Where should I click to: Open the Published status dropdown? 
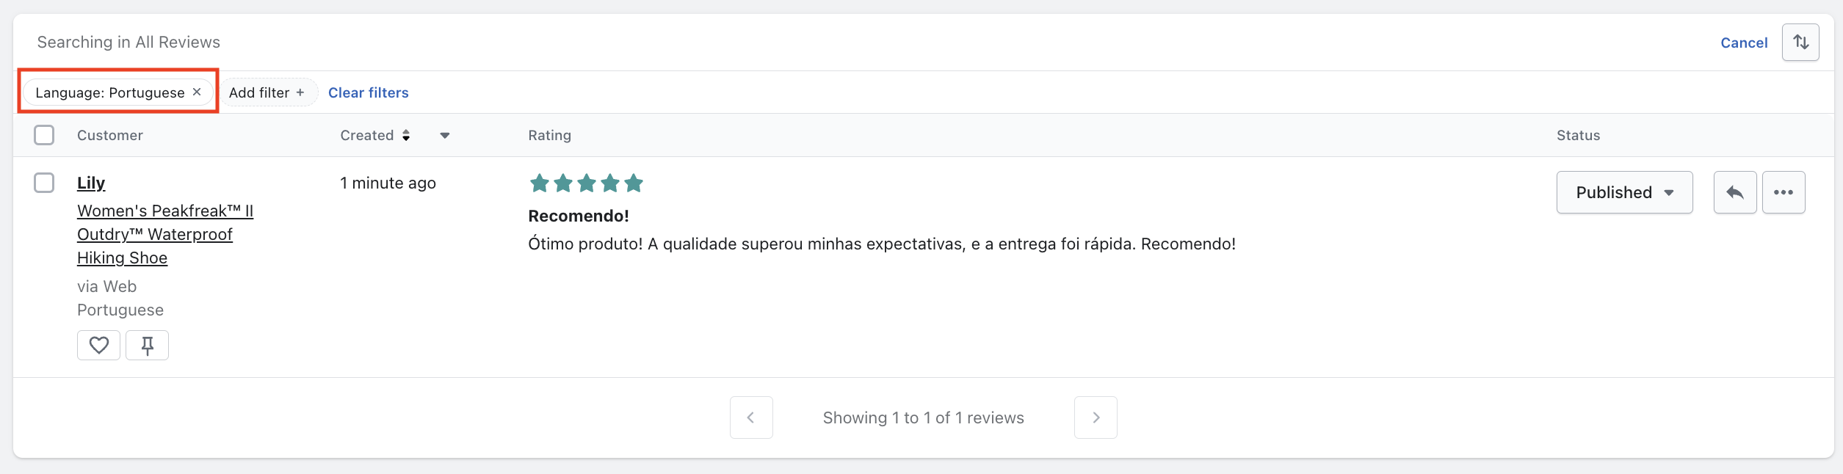1623,192
